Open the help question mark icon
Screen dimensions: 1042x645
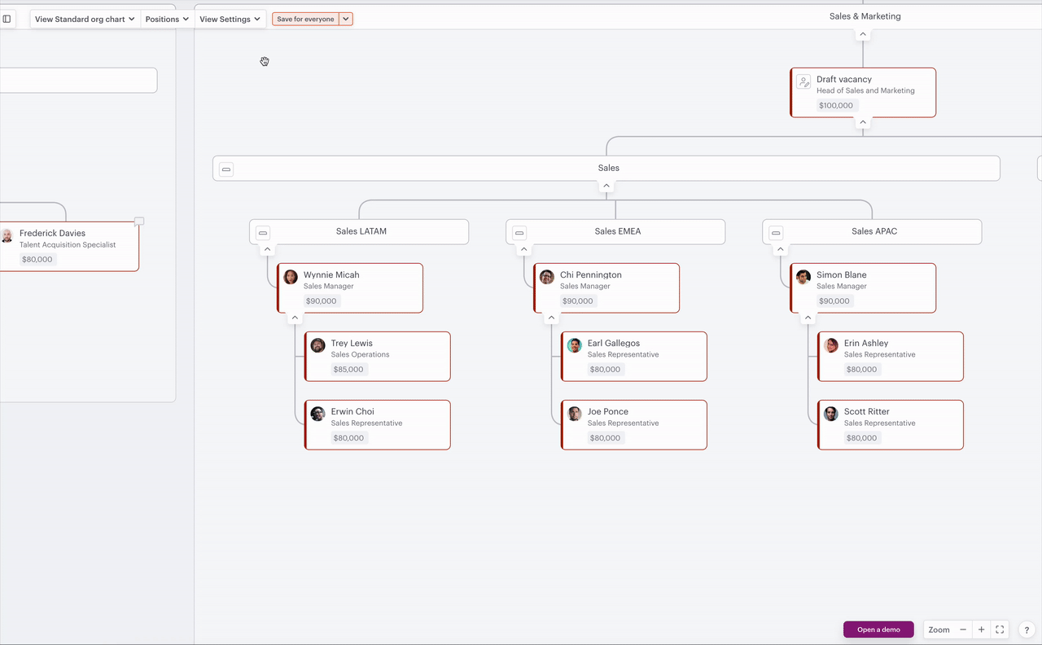coord(1026,629)
